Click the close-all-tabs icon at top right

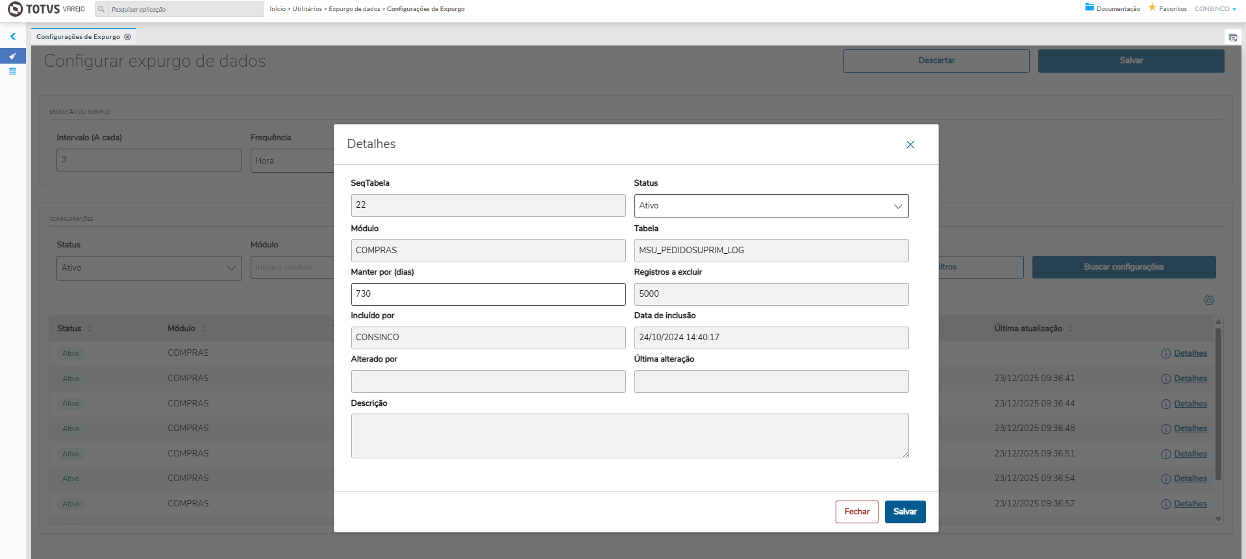(1232, 38)
